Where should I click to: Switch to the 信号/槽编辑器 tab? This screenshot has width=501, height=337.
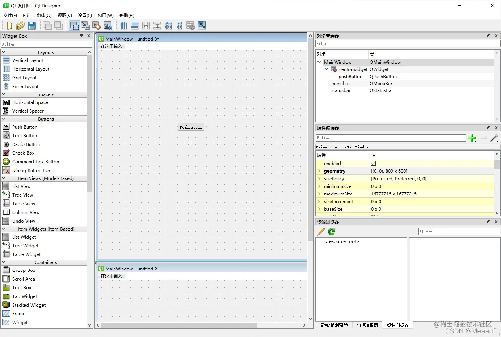pyautogui.click(x=333, y=325)
